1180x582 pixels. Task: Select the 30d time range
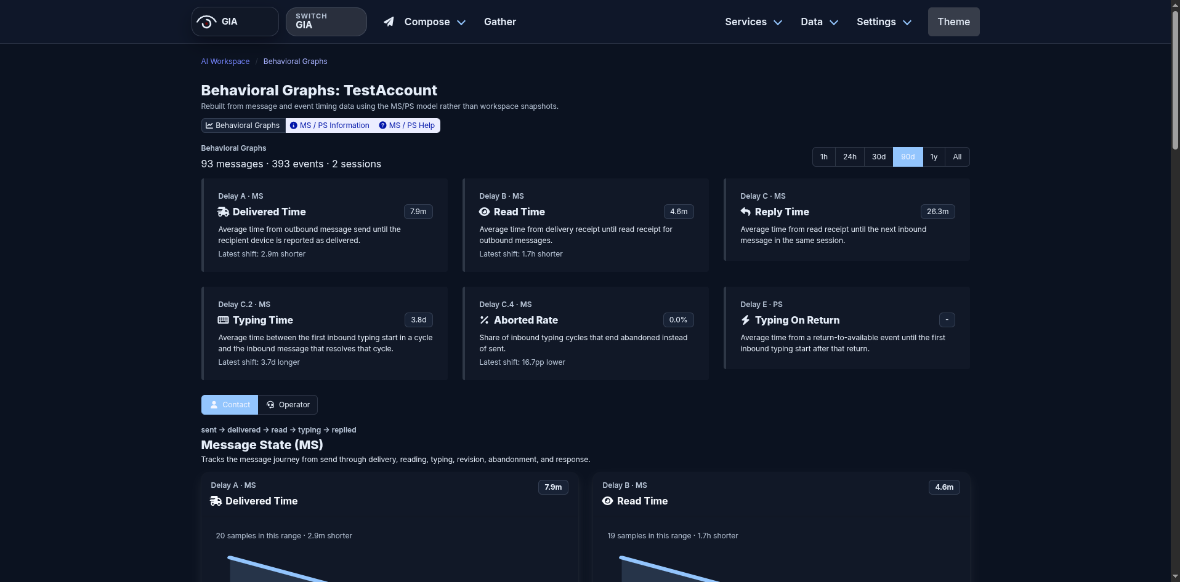[878, 156]
